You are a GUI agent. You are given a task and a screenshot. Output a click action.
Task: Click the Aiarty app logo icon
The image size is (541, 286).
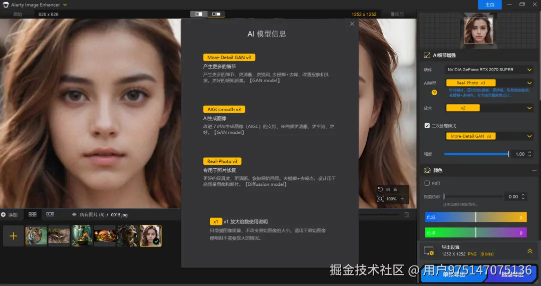6,5
